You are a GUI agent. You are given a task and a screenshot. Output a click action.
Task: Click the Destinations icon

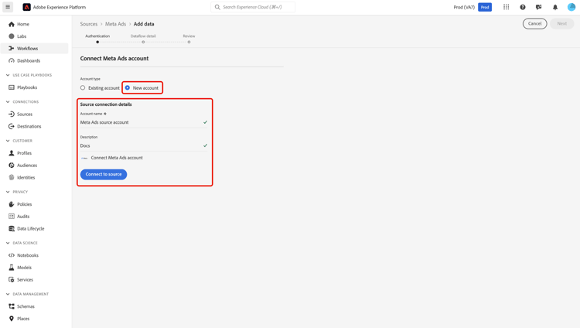pyautogui.click(x=12, y=126)
